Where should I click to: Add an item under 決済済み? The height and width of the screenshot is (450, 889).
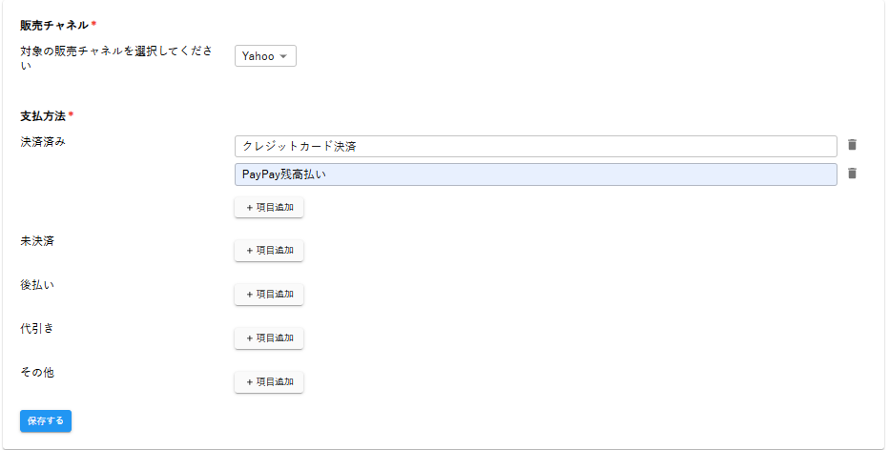[x=269, y=207]
